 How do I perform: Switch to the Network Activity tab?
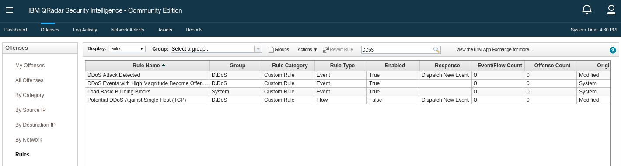point(128,30)
